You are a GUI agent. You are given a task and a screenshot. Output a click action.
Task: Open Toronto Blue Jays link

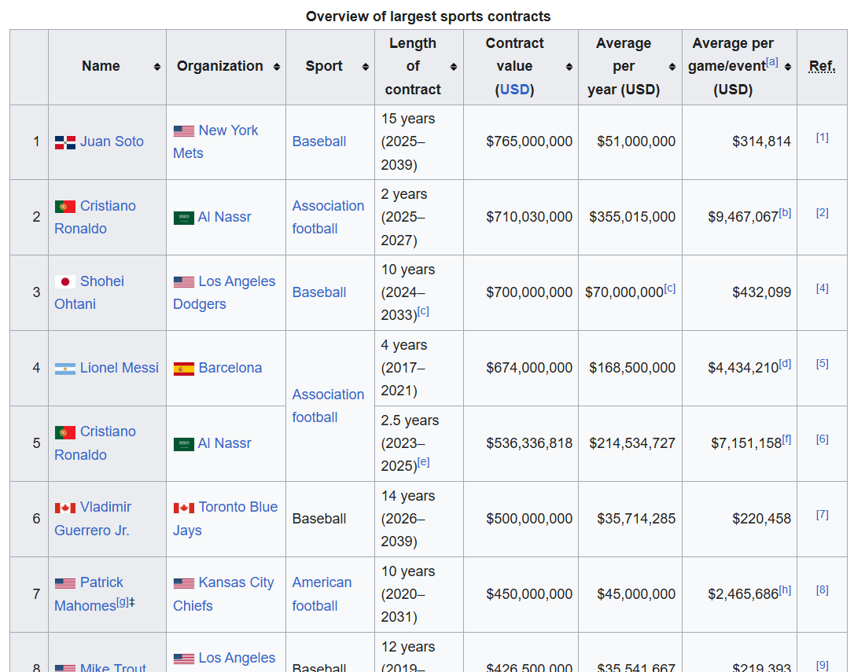point(226,519)
